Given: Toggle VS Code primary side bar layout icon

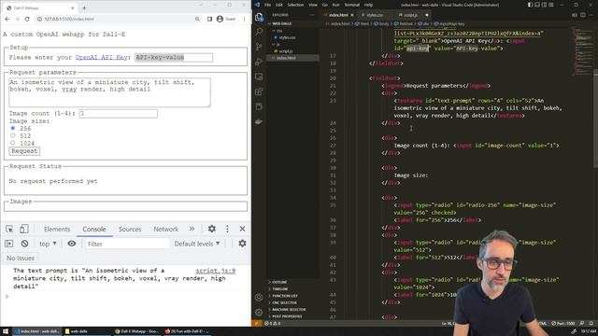Looking at the screenshot, I should [530, 5].
